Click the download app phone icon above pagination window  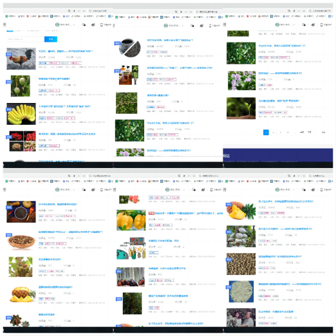tap(321, 25)
